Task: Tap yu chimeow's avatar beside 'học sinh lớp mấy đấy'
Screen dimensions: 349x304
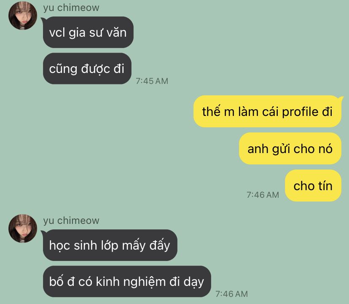Action: 23,229
